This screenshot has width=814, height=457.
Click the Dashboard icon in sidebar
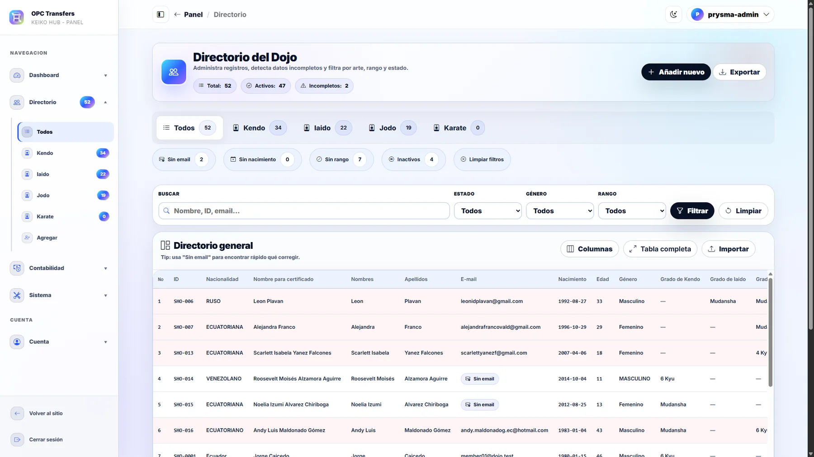(17, 75)
